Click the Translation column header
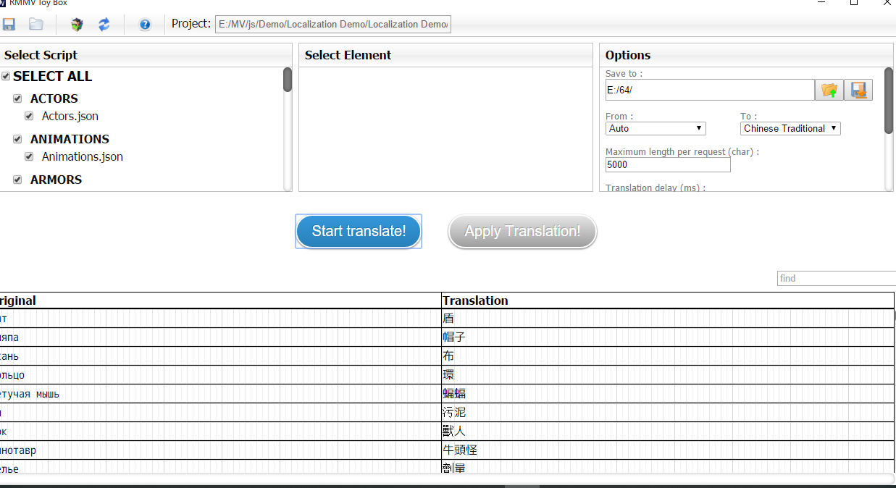The image size is (896, 488). pyautogui.click(x=668, y=300)
